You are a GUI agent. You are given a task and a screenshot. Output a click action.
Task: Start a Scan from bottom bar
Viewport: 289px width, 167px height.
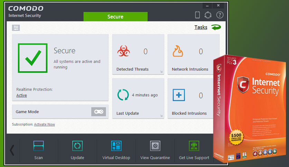point(38,150)
